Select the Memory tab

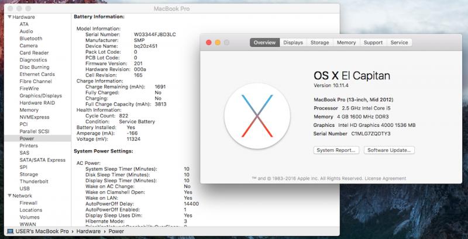pyautogui.click(x=346, y=43)
